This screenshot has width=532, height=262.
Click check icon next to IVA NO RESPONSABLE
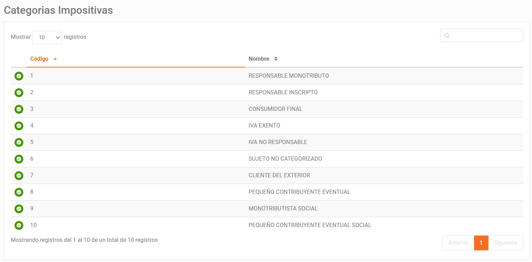pyautogui.click(x=19, y=142)
